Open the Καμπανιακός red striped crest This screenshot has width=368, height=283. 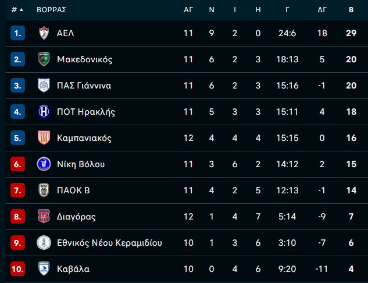(44, 138)
